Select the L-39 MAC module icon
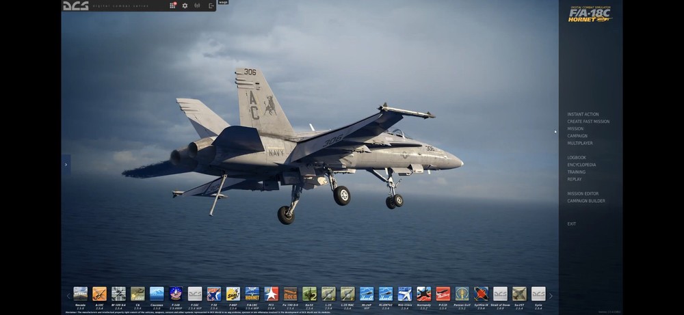Screen dimensions: 684x315 pyautogui.click(x=347, y=294)
